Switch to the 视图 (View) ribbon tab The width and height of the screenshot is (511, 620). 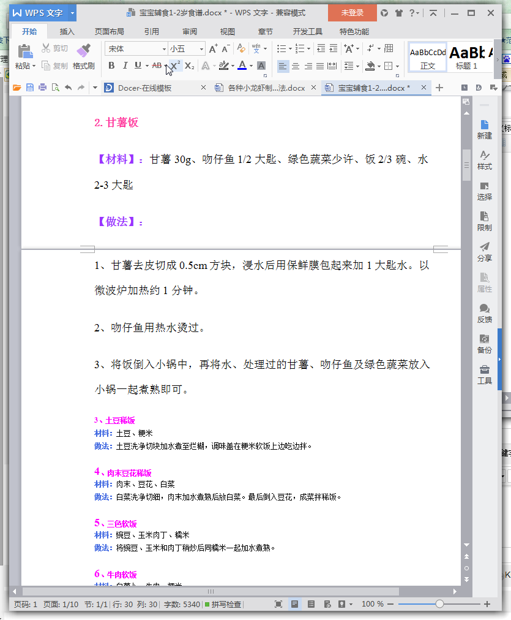(228, 32)
